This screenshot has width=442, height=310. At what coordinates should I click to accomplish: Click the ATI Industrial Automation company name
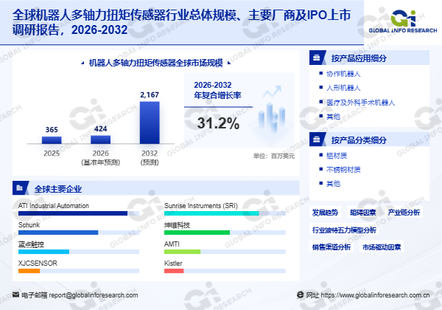[54, 205]
